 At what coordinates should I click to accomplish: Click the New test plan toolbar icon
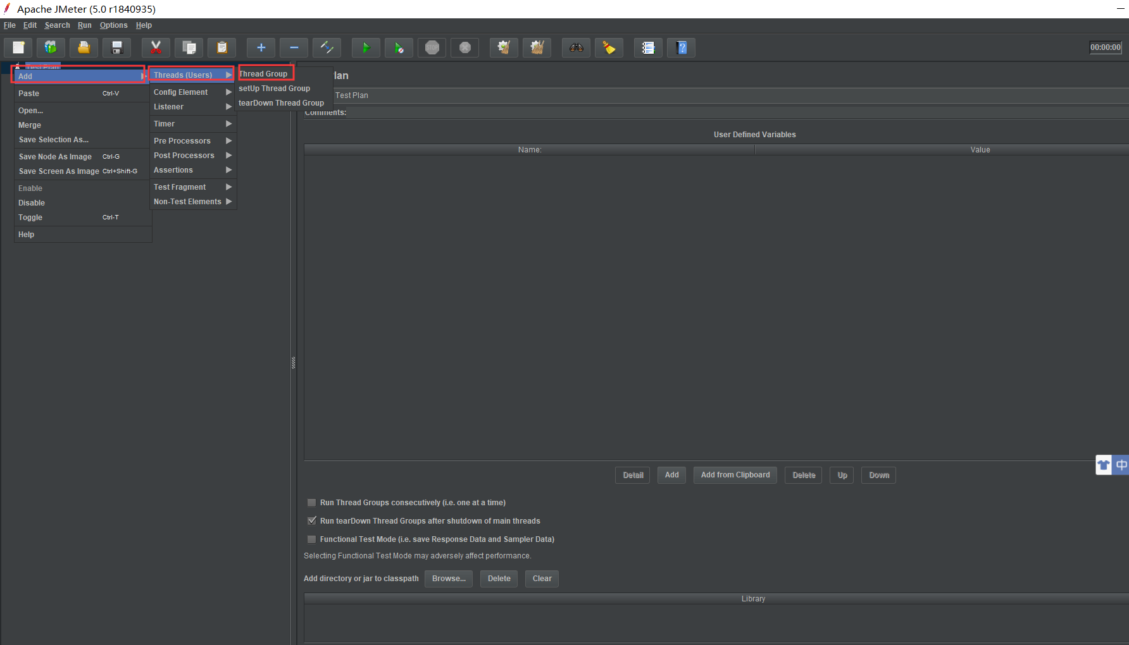18,47
